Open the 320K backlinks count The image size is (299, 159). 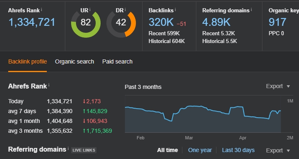click(161, 22)
